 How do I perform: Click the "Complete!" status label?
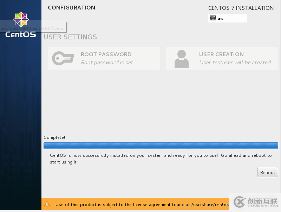(54, 137)
